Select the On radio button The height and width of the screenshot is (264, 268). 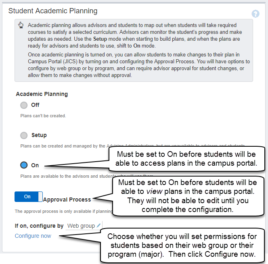click(24, 165)
